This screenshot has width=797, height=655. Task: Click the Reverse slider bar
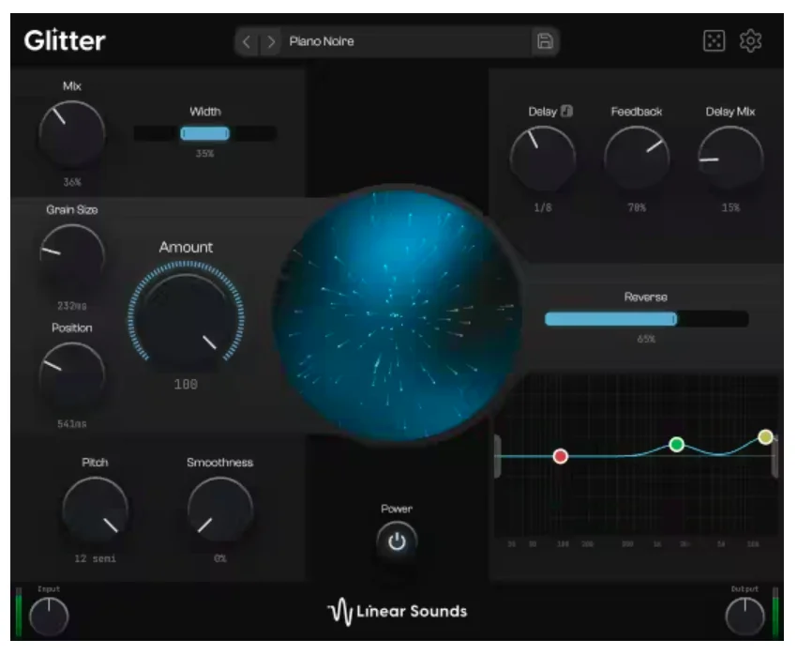(647, 319)
